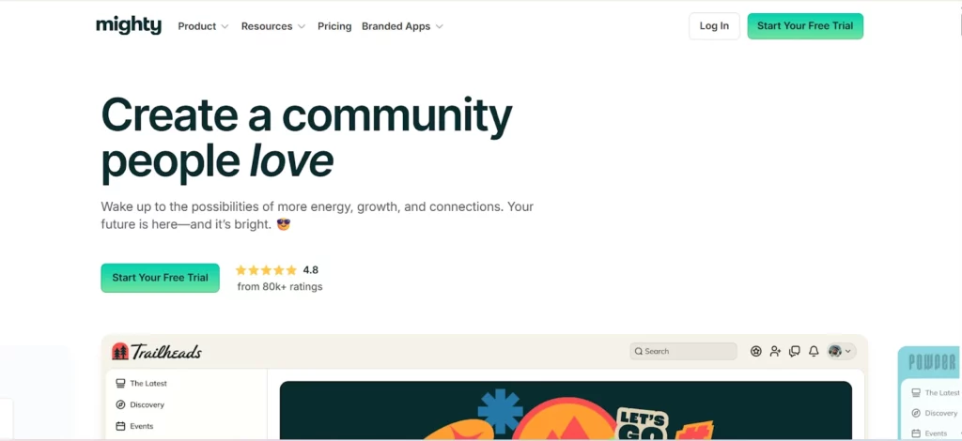Click the Trailheads tree logo
The width and height of the screenshot is (962, 441).
[120, 352]
